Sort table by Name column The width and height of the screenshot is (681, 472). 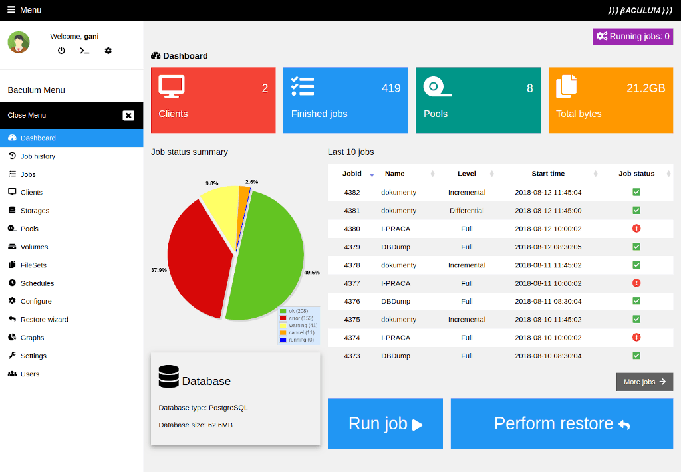click(x=407, y=174)
